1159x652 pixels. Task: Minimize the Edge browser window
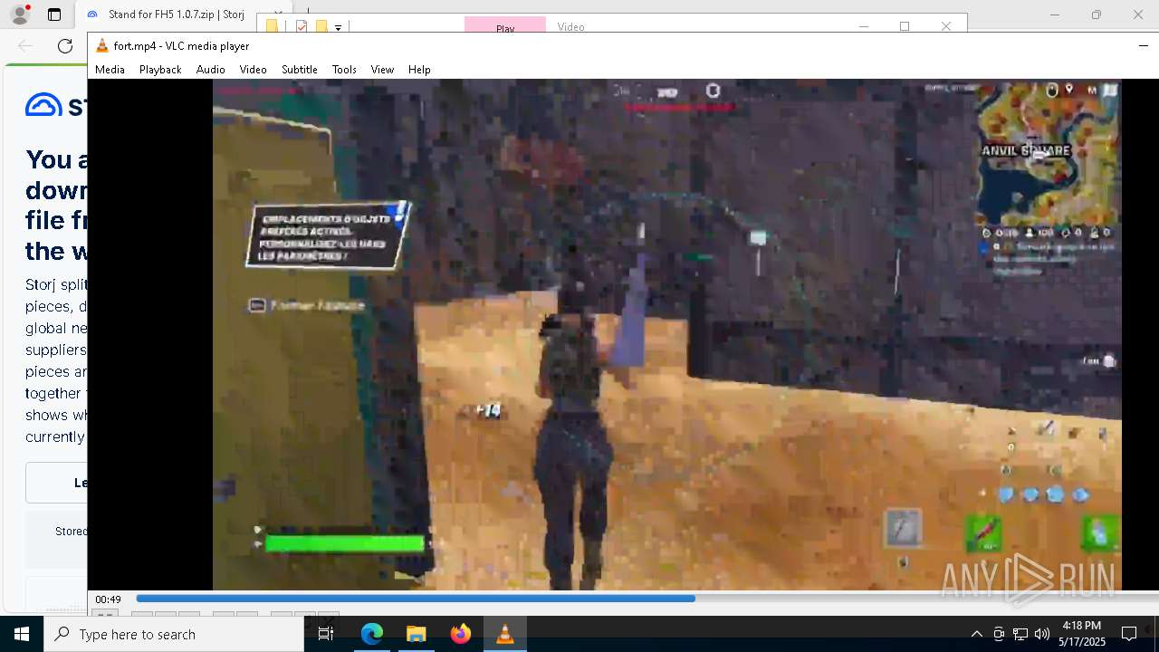[x=1054, y=14]
